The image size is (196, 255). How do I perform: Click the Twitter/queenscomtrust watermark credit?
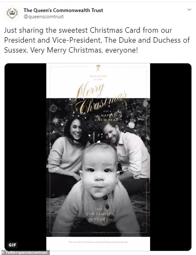click(25, 253)
